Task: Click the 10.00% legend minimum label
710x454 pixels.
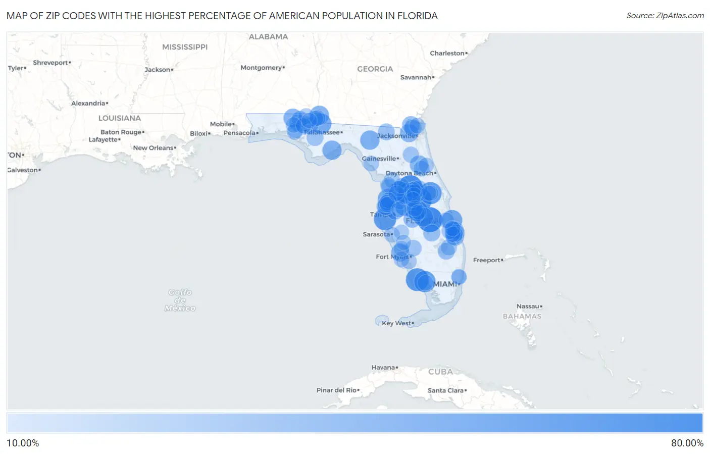Action: point(23,443)
